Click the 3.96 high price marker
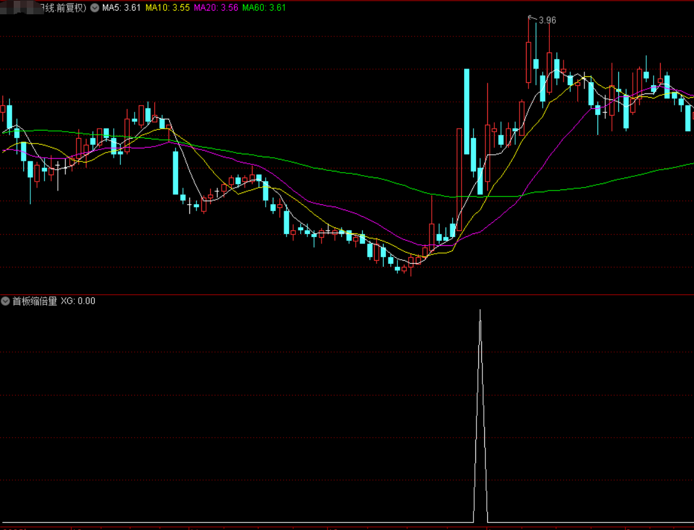The width and height of the screenshot is (694, 530). 547,20
